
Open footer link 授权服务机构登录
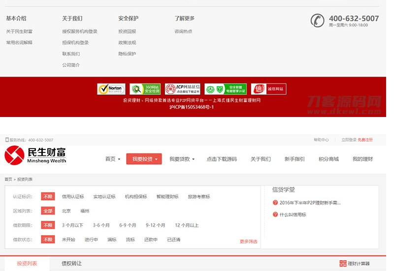coord(80,31)
